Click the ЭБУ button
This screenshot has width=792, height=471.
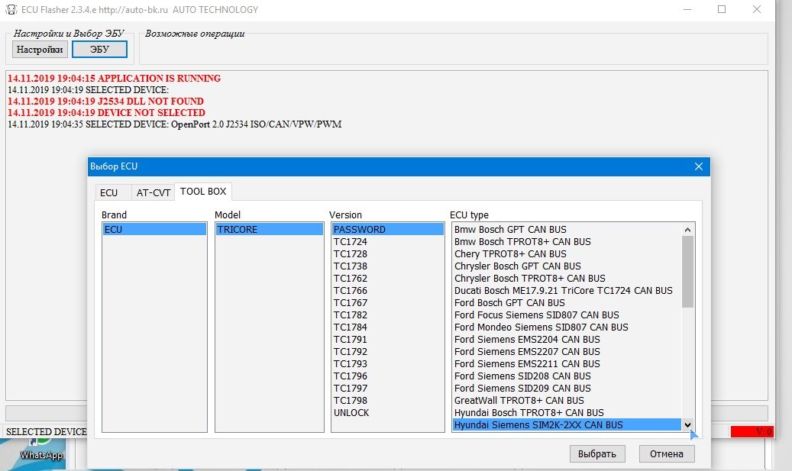(99, 50)
